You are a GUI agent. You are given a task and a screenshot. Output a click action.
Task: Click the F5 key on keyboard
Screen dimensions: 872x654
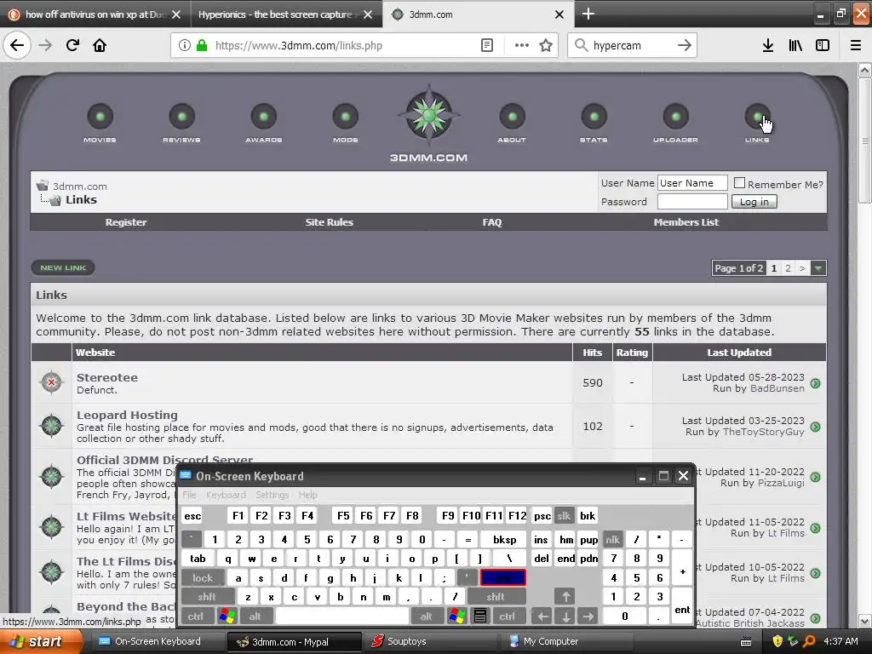coord(343,515)
